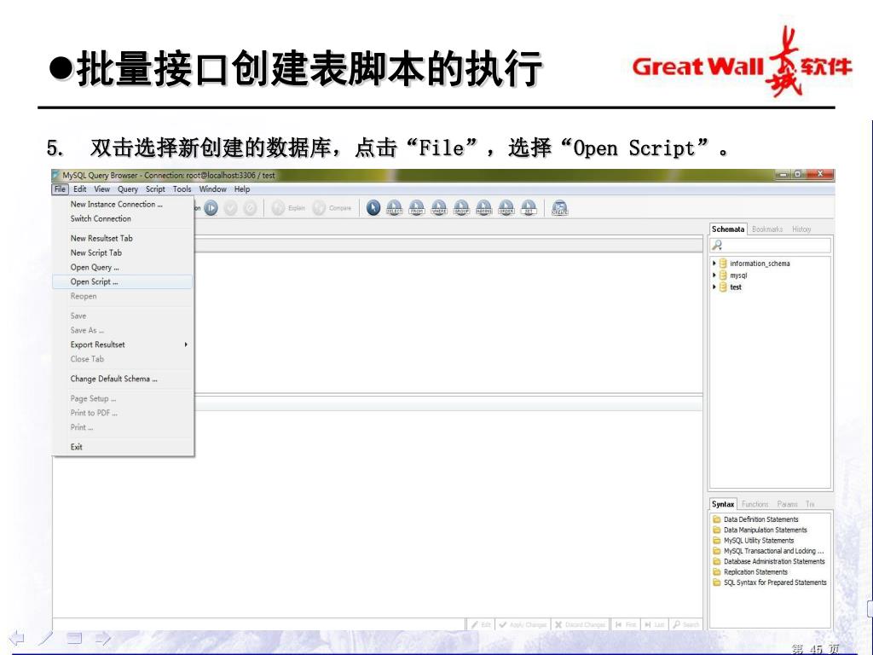Switch to the Syntax tab

pos(723,504)
